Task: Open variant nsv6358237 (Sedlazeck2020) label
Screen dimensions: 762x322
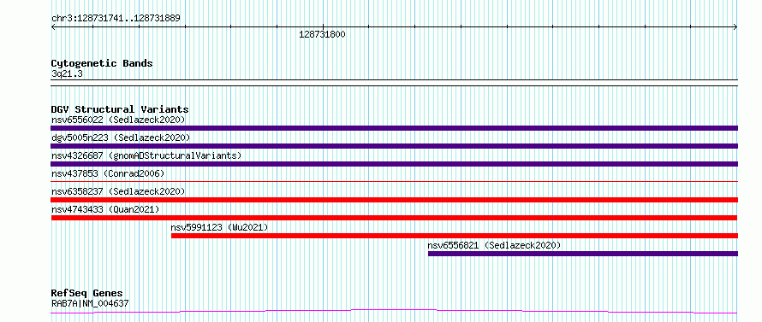Action: click(x=118, y=191)
